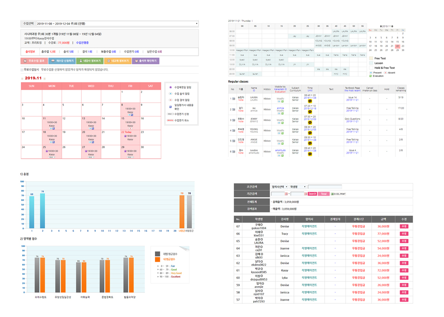Go to next month beside 2019.11
Screen dimensions: 444x317
click(x=44, y=78)
